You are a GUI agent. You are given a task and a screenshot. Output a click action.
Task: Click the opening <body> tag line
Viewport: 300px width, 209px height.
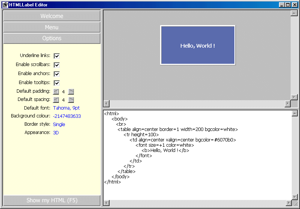point(119,119)
